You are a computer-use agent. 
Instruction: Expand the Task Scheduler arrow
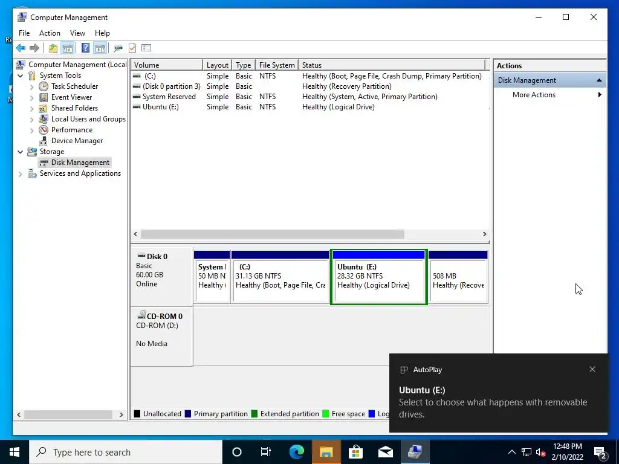tap(32, 87)
